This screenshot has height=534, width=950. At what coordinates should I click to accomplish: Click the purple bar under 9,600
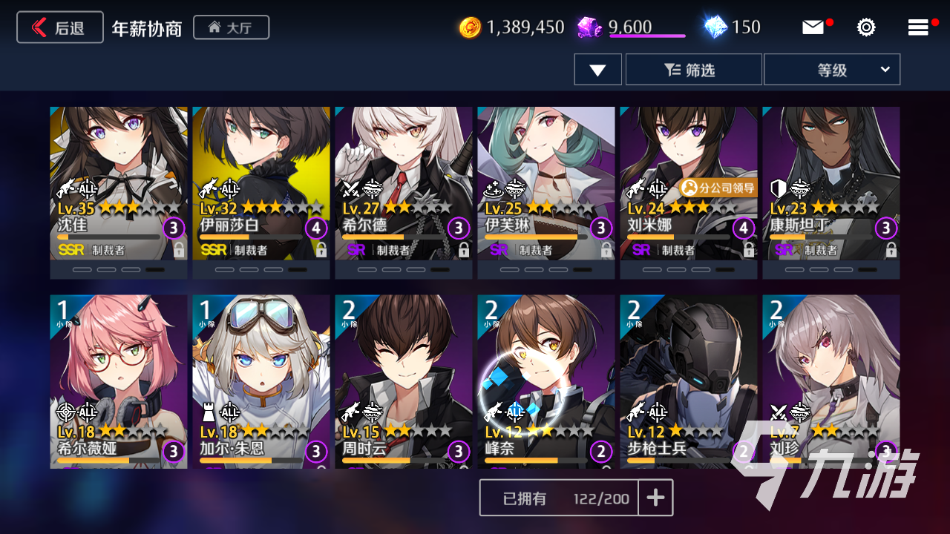(x=647, y=36)
